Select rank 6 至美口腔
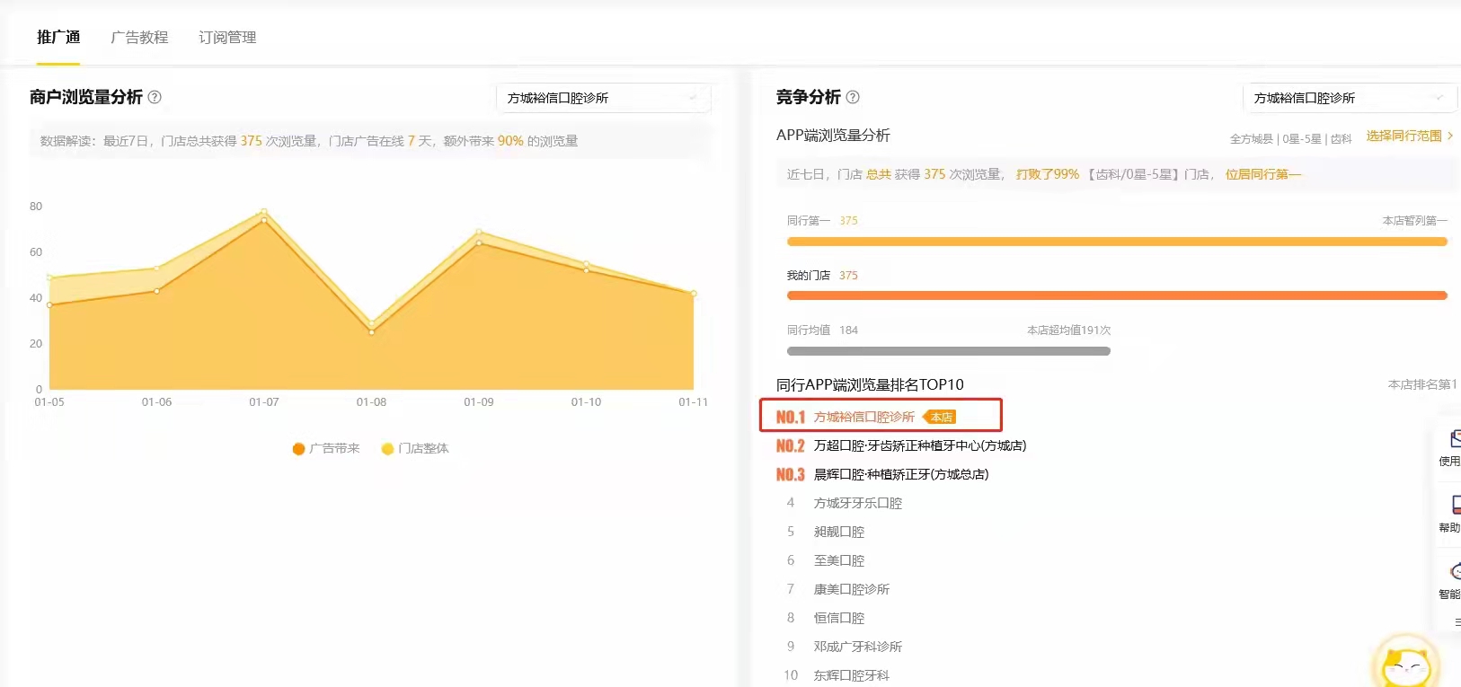The image size is (1461, 687). point(826,560)
